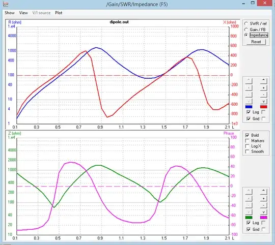This screenshot has height=245, width=275.
Task: Click the greyed v button above the blue swatch
Action: tap(249, 101)
